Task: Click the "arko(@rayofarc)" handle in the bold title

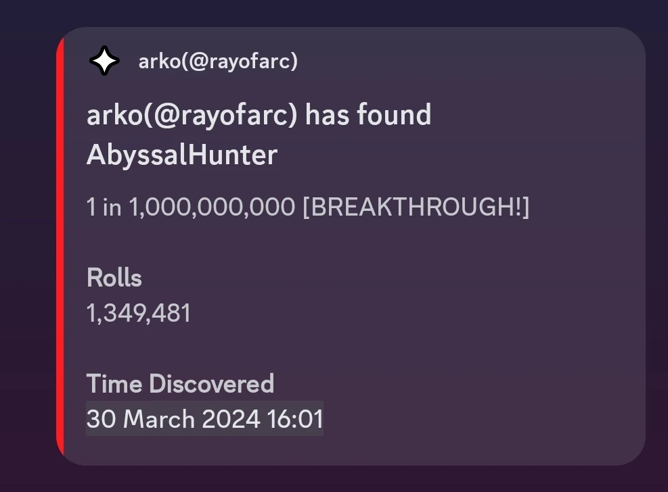Action: point(192,116)
